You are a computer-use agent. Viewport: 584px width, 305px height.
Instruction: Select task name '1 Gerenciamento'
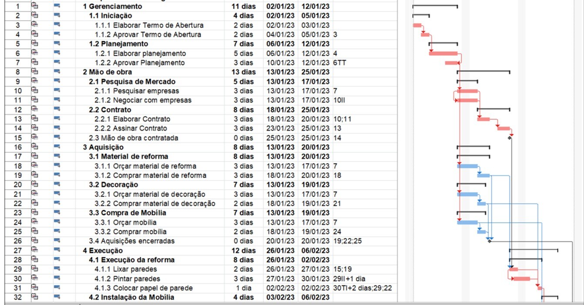click(112, 7)
